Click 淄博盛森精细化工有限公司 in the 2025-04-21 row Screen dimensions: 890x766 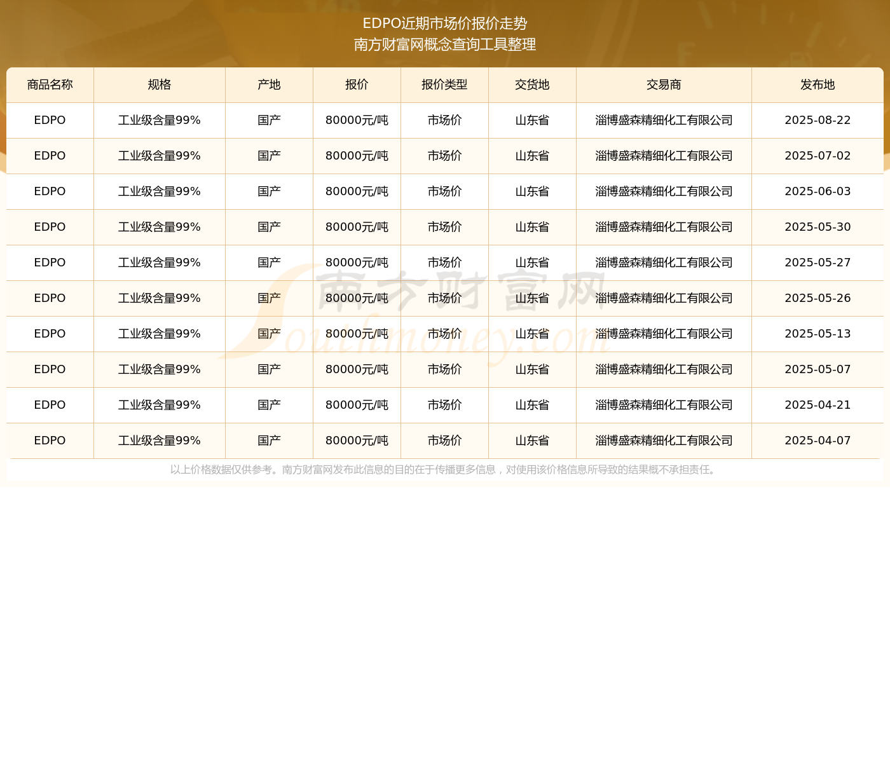tap(664, 405)
